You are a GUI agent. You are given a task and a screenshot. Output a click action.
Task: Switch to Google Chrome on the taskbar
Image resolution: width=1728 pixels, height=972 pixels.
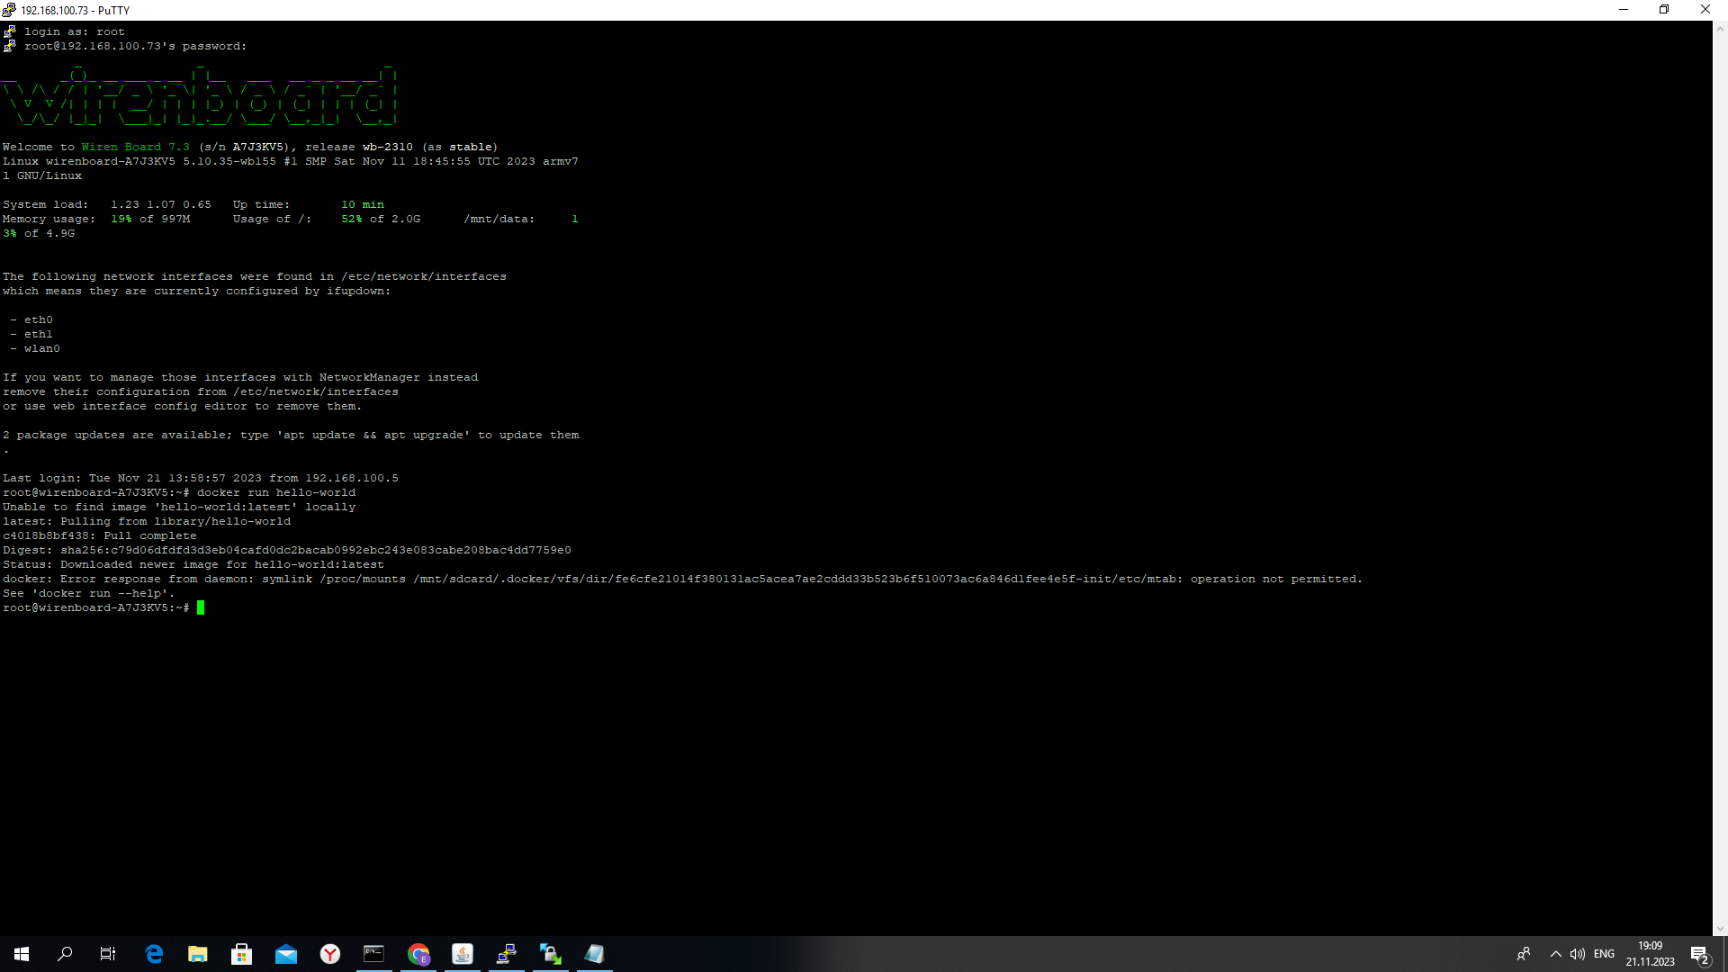[418, 954]
